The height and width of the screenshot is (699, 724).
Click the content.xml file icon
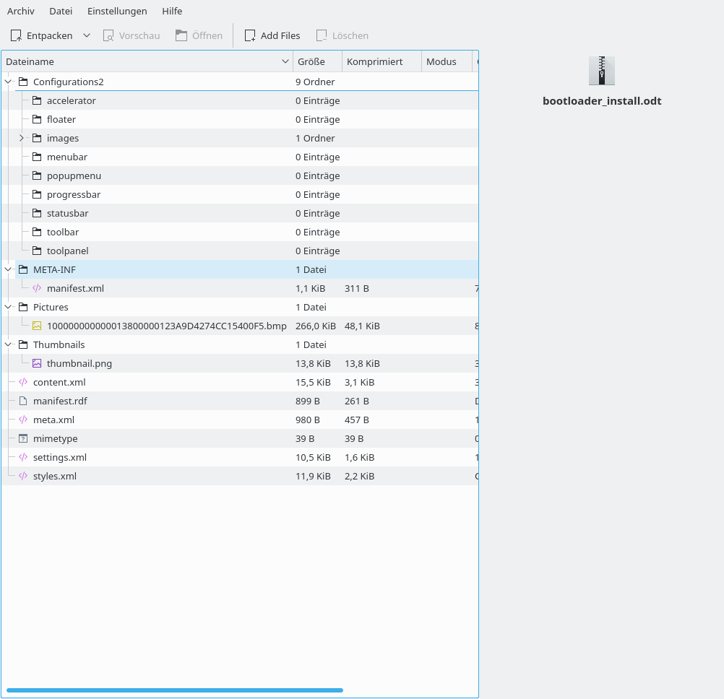pos(23,382)
